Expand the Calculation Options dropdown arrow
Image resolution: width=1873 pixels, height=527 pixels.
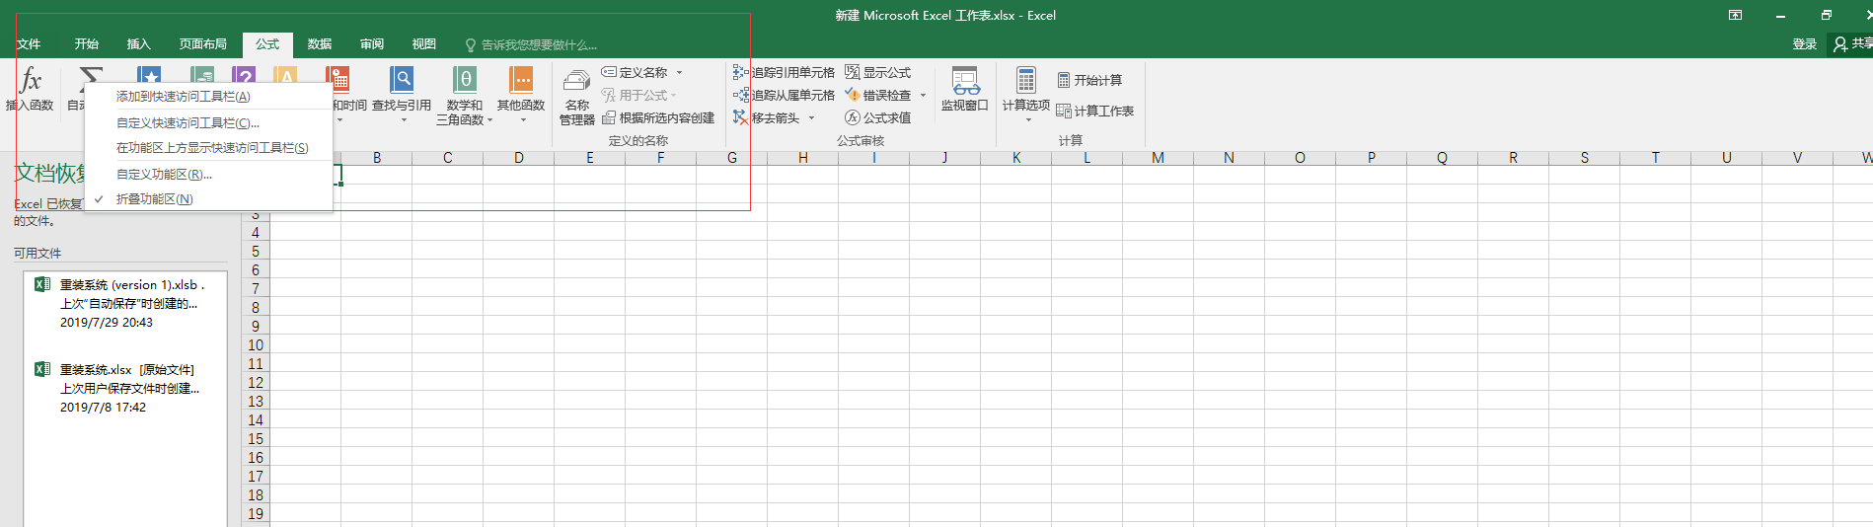(x=1028, y=119)
